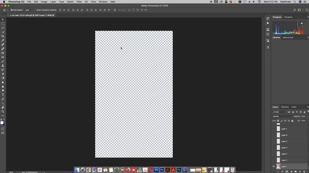Select the Clone Stamp tool
Screen dimensions: 309x173
coord(3,65)
